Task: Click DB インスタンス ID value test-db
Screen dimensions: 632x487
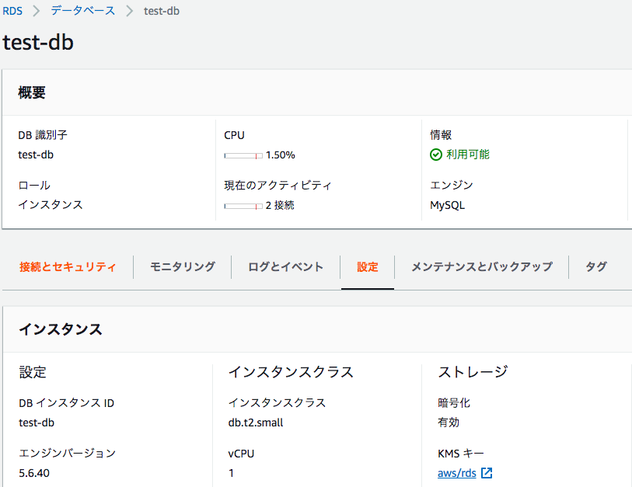Action: tap(37, 423)
